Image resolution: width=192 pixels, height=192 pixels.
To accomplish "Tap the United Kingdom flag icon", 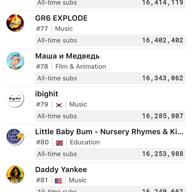I will tap(60, 143).
